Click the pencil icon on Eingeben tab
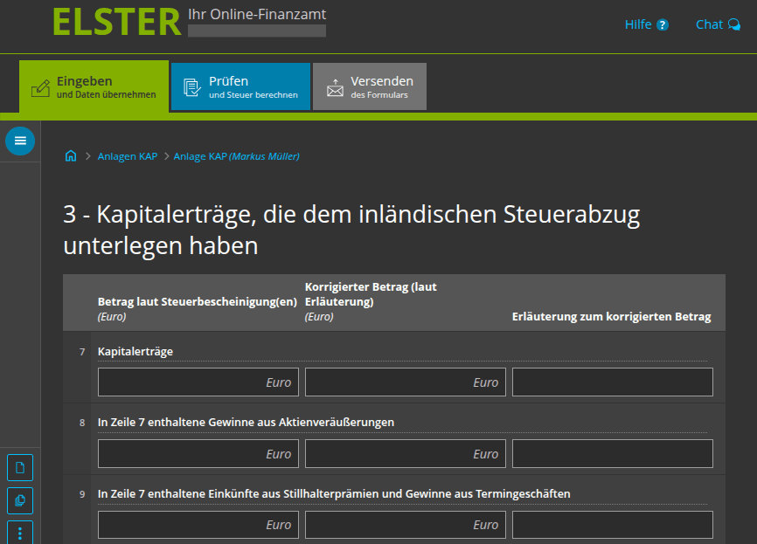The height and width of the screenshot is (544, 757). [x=40, y=88]
